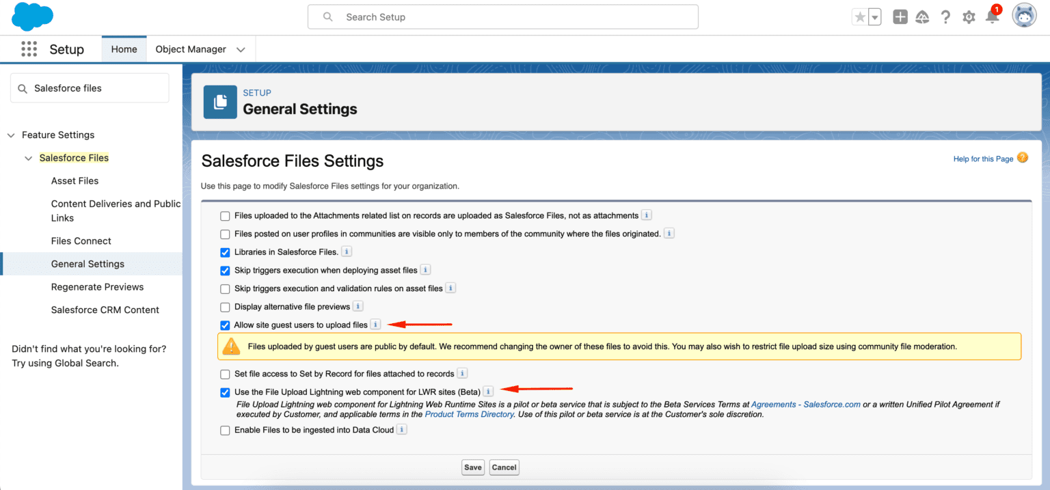Click the info icon beside Allow site guest users
The image size is (1050, 490).
click(x=375, y=325)
